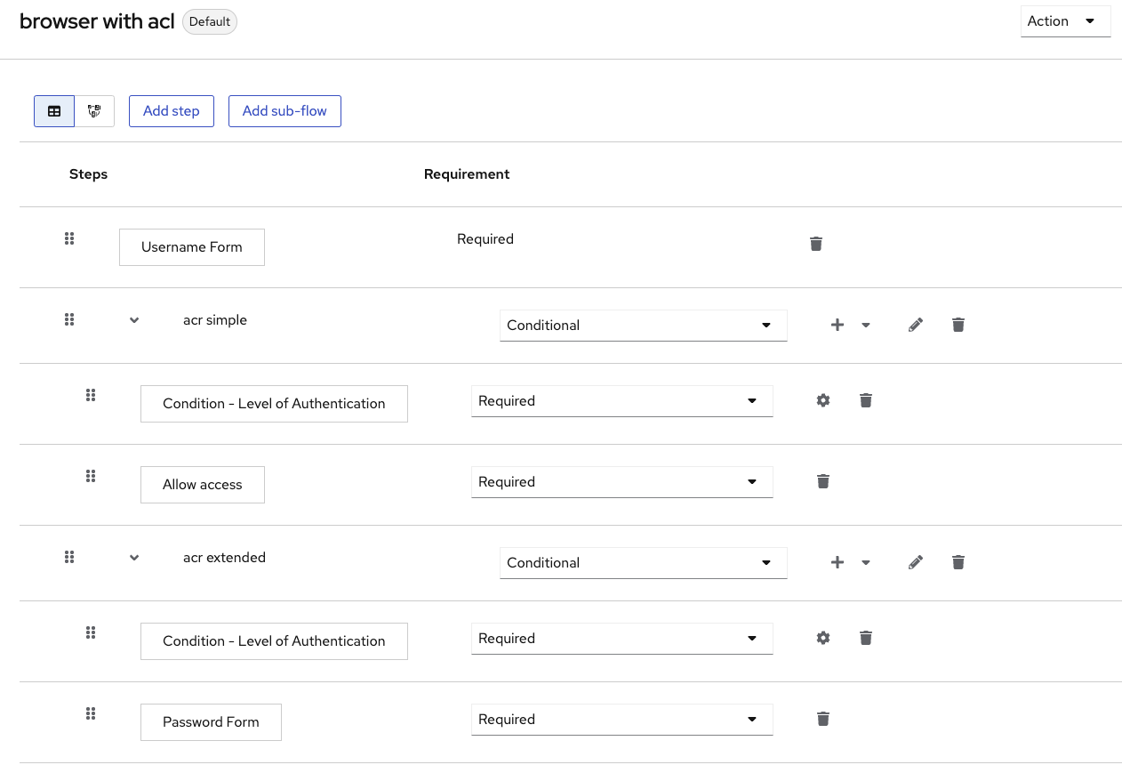Delete the Allow access step
This screenshot has width=1122, height=773.
[x=823, y=481]
